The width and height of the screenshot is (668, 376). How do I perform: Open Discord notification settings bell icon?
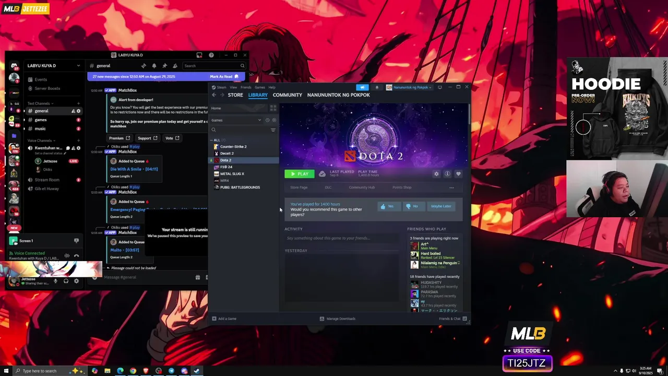point(154,66)
